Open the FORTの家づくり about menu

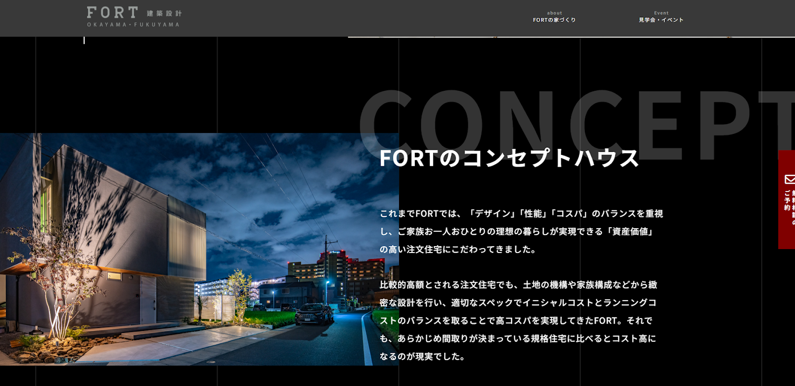[x=554, y=17]
